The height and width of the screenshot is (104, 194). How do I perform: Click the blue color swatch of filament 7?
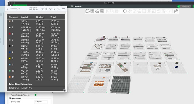(10, 52)
